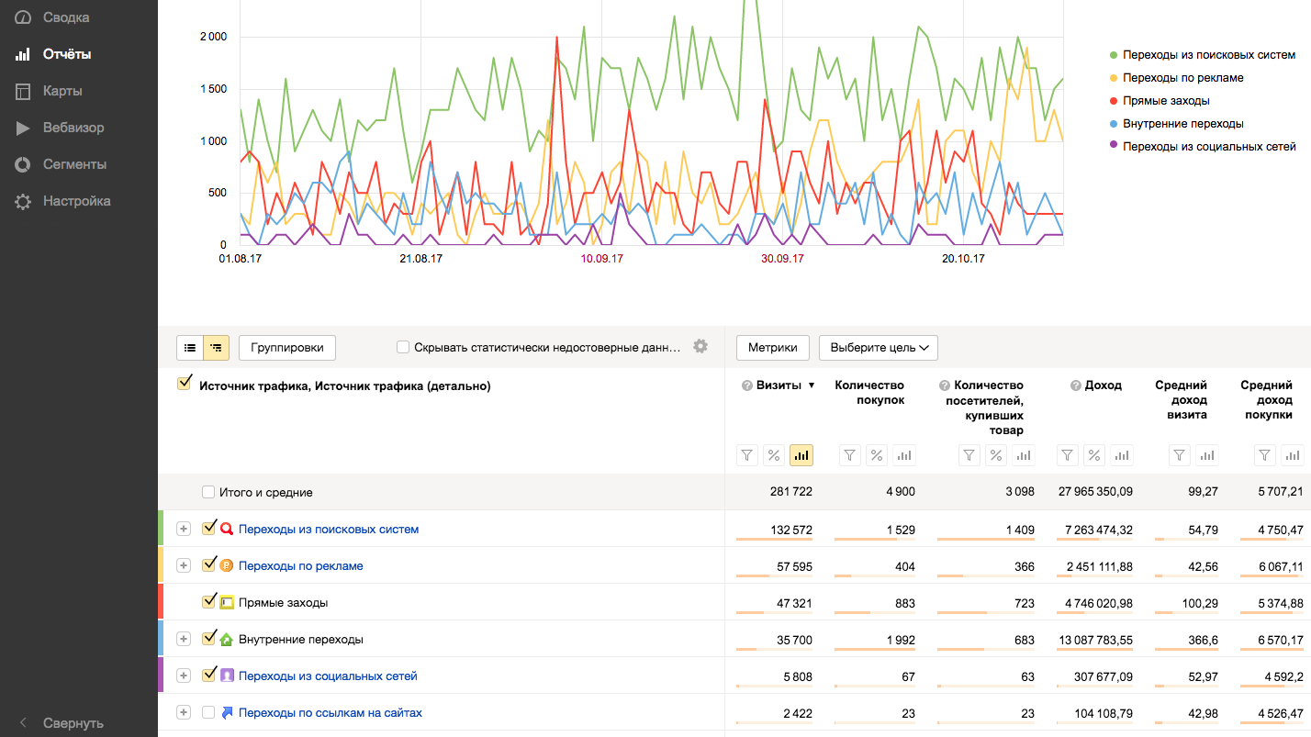Toggle green legend dot for search traffic
Viewport: 1311px width, 737px height.
pyautogui.click(x=1114, y=55)
